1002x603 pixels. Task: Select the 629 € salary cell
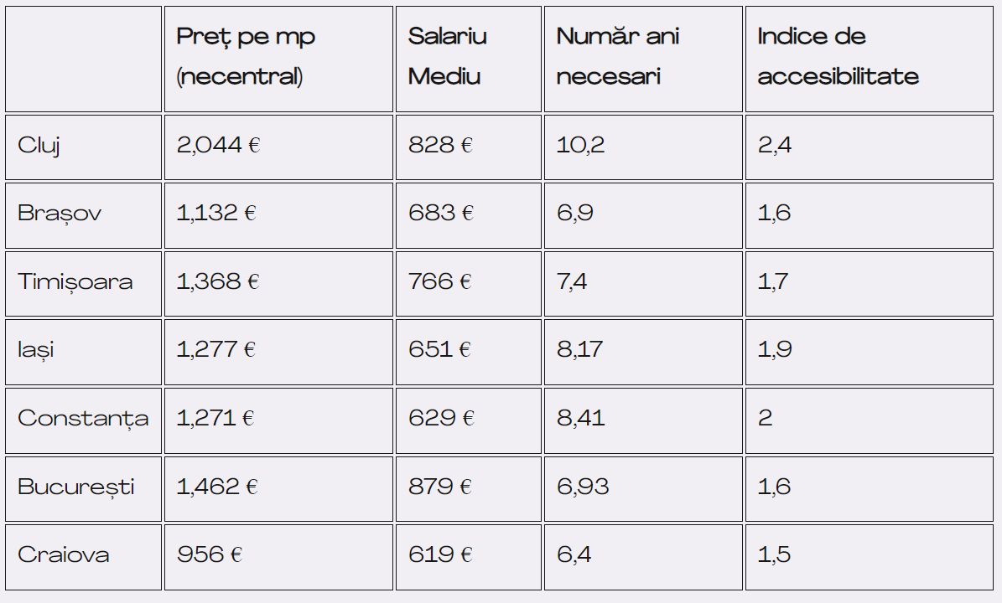pyautogui.click(x=469, y=420)
